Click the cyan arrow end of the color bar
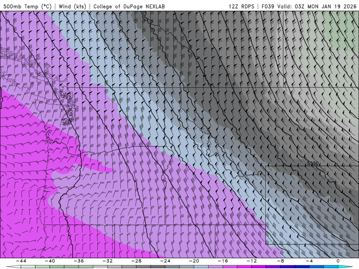 coord(345,267)
